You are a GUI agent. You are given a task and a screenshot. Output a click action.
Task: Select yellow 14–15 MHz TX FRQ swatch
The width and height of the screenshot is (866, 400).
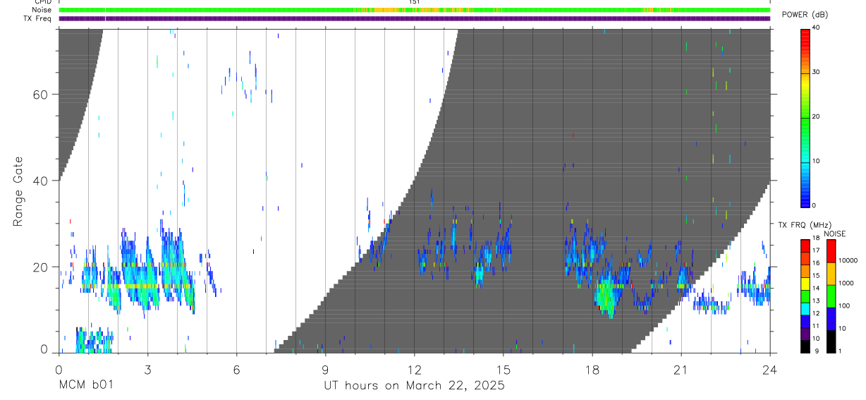(805, 284)
